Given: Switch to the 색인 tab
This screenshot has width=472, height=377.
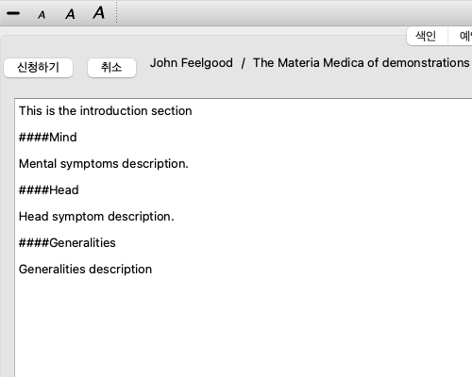Looking at the screenshot, I should 426,36.
